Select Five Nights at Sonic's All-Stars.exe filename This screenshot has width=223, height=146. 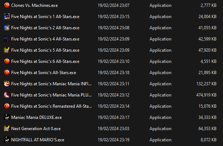point(44,73)
